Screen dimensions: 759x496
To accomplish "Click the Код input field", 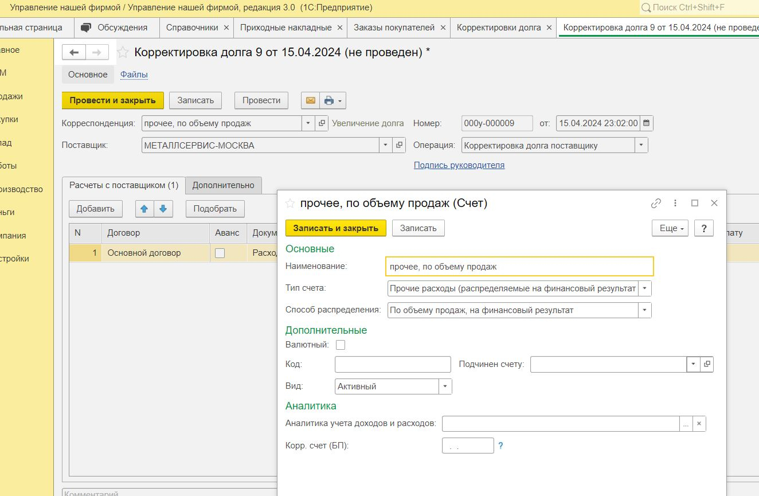I will point(393,364).
